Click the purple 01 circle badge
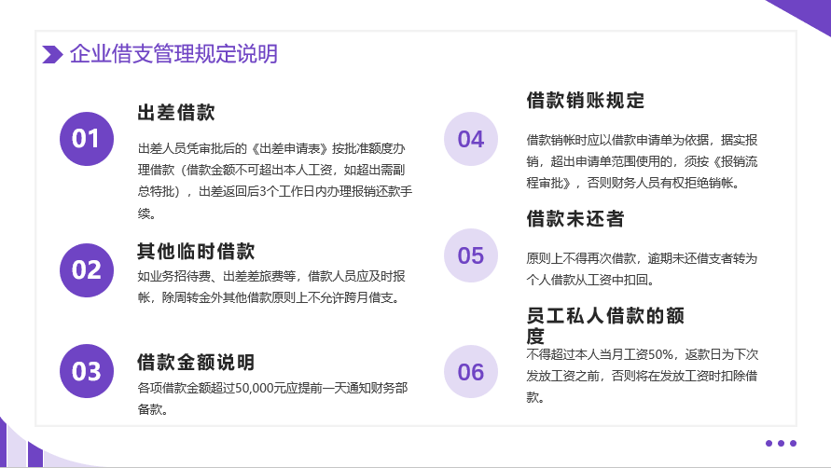Screen dimensions: 831x468 pyautogui.click(x=87, y=139)
